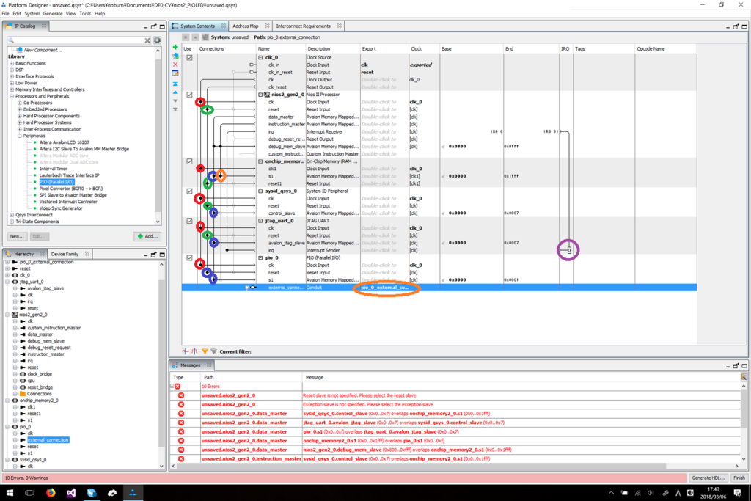Click the detach-panel icon of System Contents pane
Image resolution: width=751 pixels, height=501 pixels.
pyautogui.click(x=736, y=26)
